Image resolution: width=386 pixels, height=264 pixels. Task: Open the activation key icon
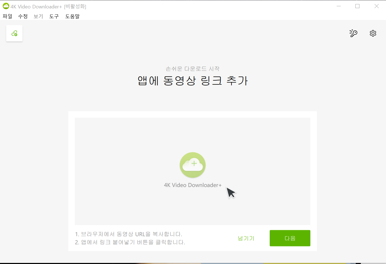pos(353,33)
